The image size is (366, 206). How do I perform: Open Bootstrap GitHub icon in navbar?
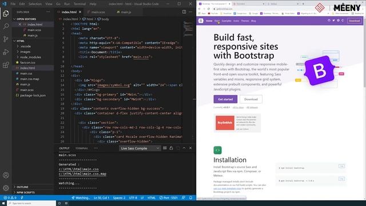pyautogui.click(x=329, y=21)
